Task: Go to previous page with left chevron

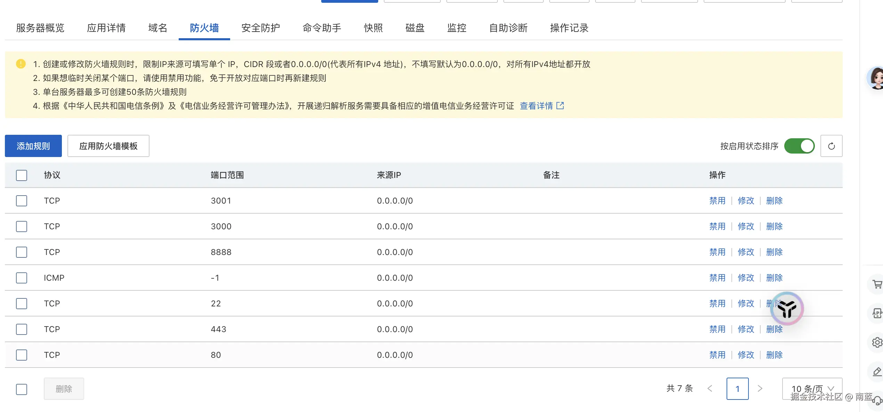Action: [x=710, y=389]
